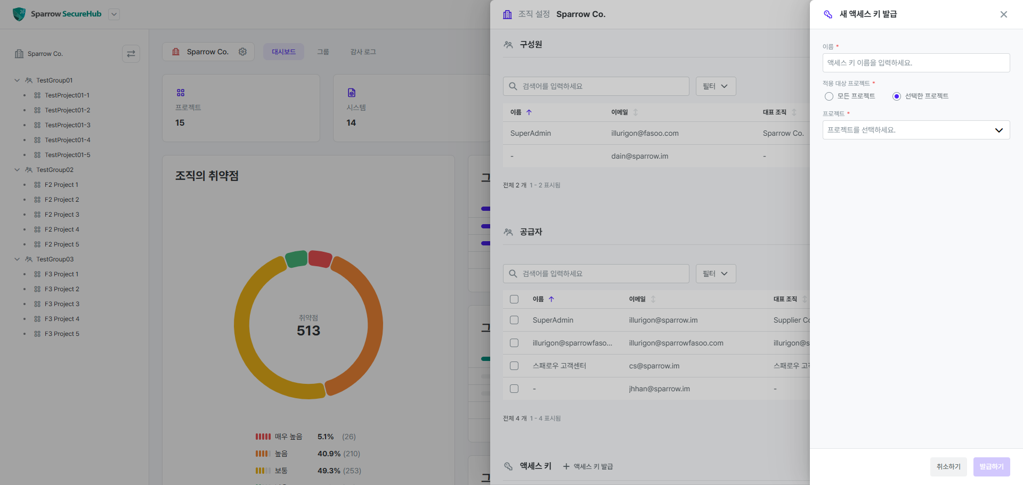Click the access key name input field
The image size is (1023, 485).
pos(916,63)
